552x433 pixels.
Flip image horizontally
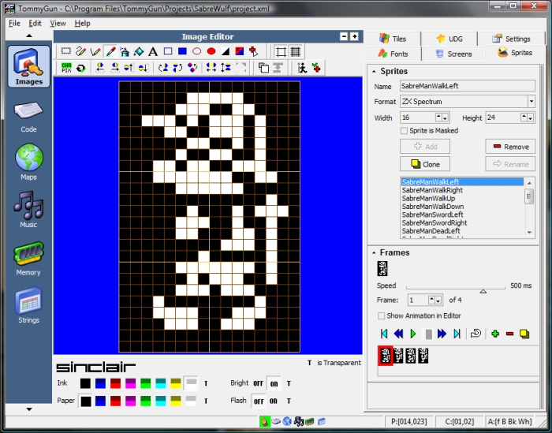(211, 68)
